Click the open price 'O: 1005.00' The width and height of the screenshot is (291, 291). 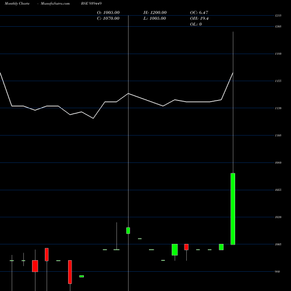(108, 13)
